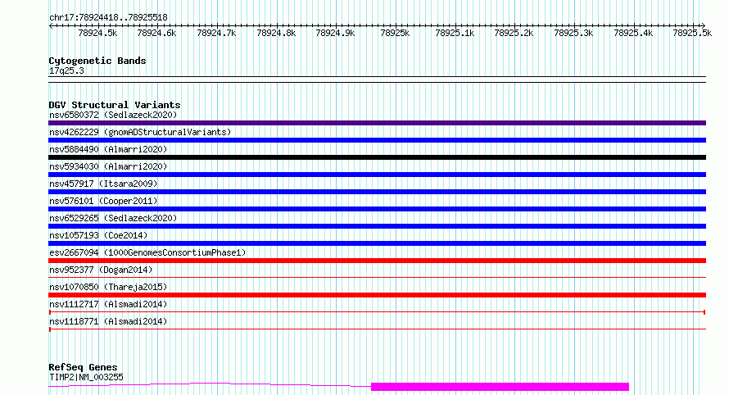Click the chr17:78924418..78925518 coordinate label
The image size is (729, 395).
click(x=108, y=18)
